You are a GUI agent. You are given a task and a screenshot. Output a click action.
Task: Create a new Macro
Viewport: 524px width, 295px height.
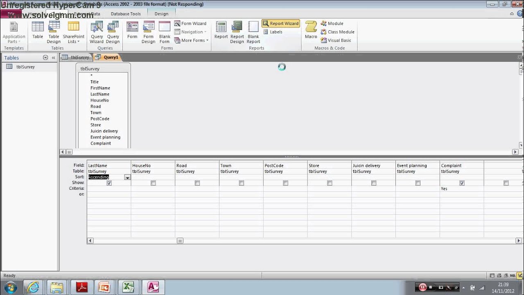click(311, 31)
